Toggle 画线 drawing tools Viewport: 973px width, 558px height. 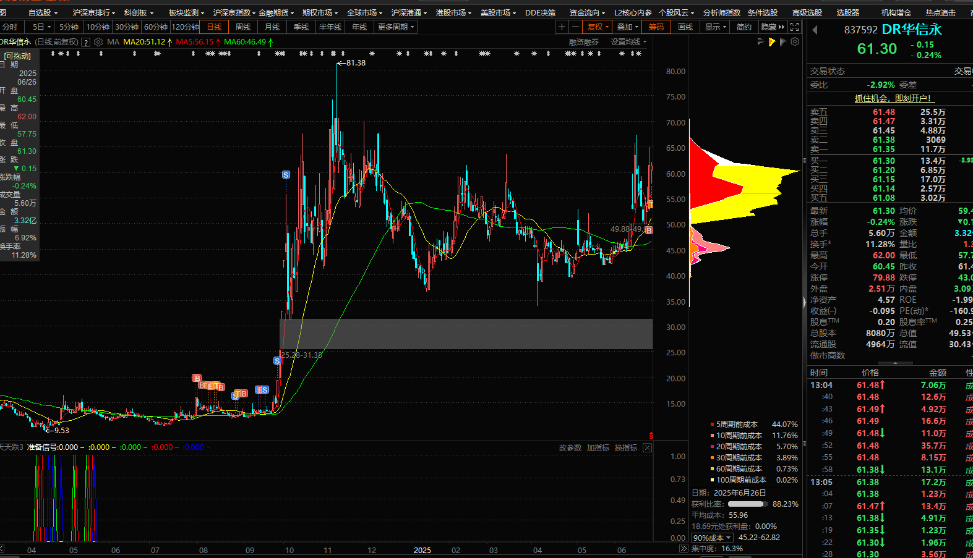click(x=685, y=27)
